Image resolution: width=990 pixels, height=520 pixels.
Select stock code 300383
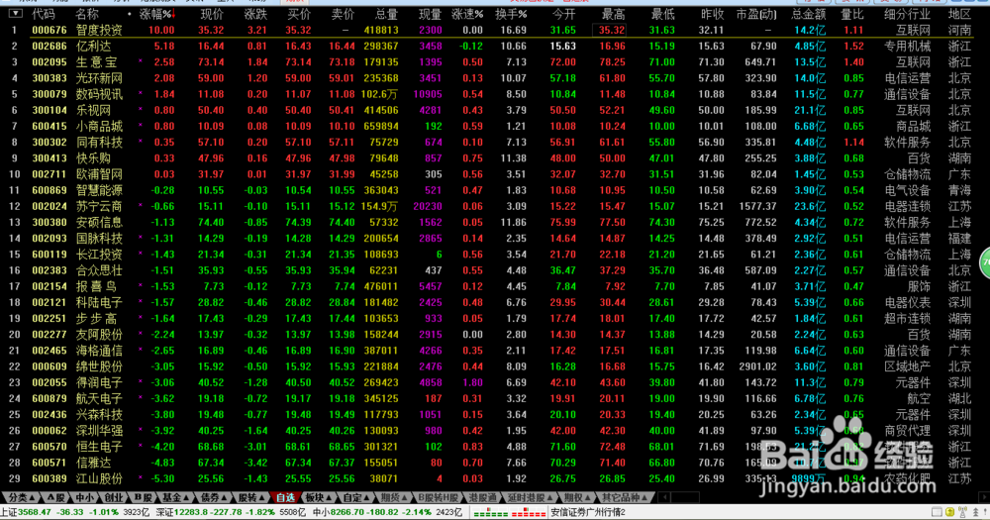[49, 78]
